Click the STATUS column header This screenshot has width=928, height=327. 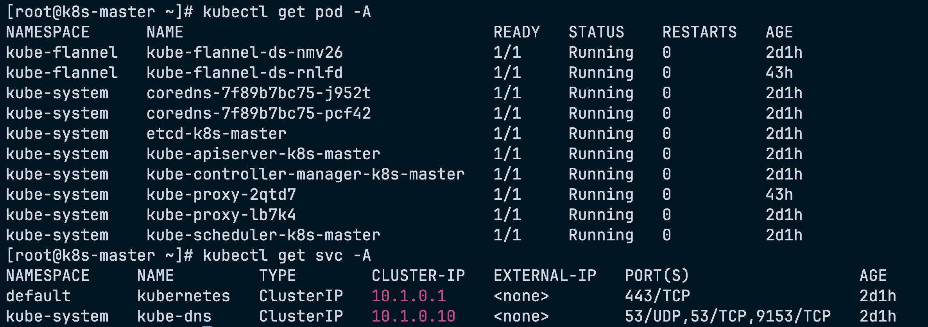point(597,32)
